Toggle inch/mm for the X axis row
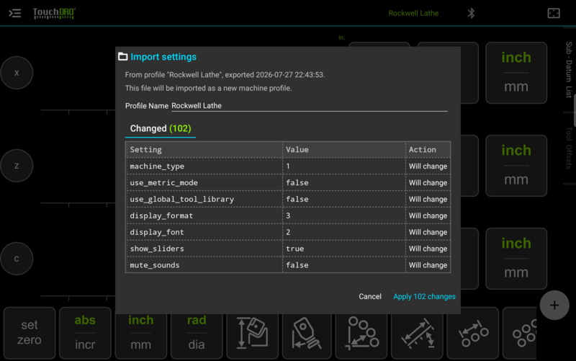 coord(516,73)
